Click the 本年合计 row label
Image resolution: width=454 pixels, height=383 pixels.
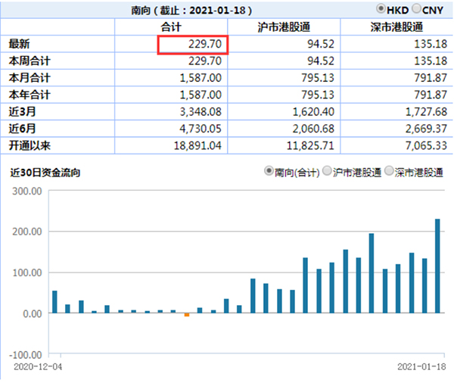30,95
